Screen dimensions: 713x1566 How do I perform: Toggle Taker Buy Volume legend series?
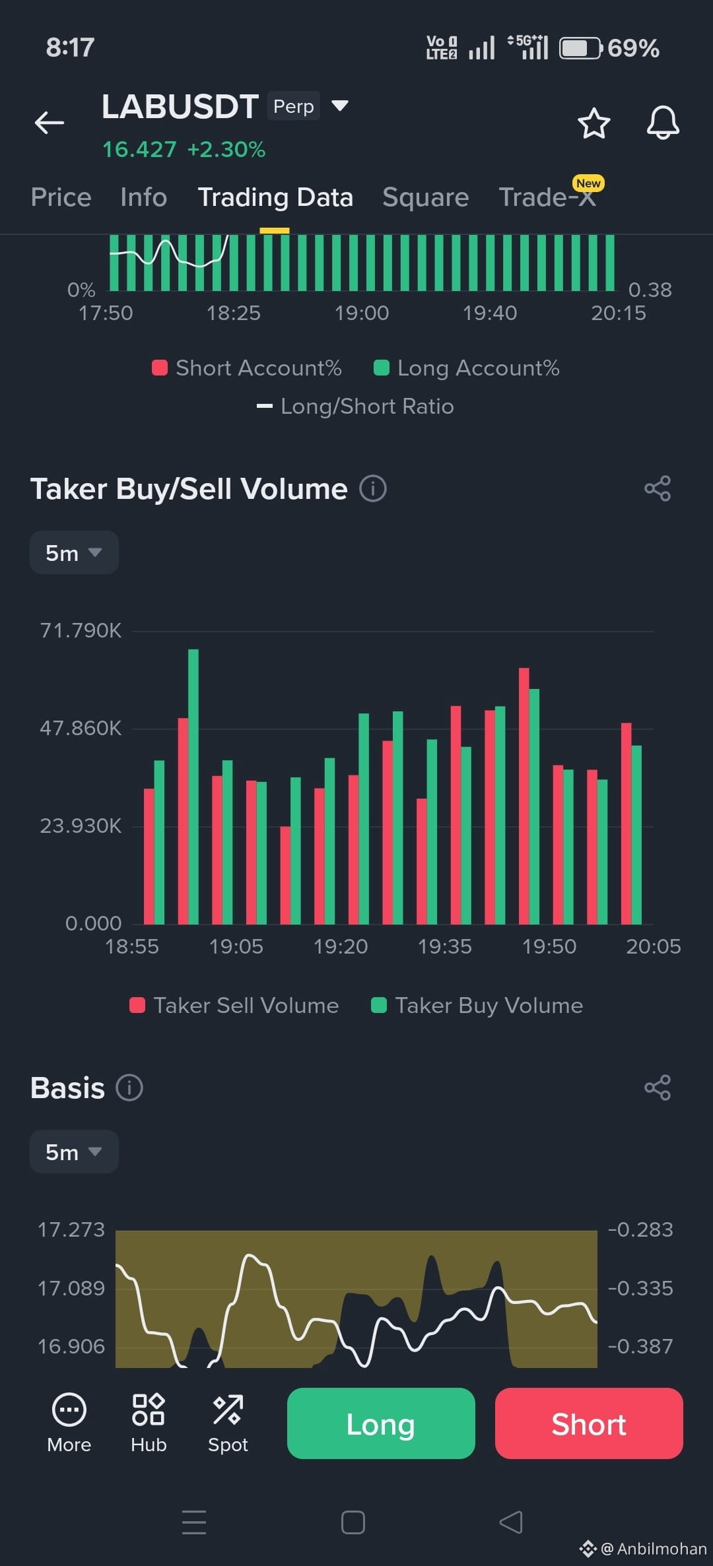(x=477, y=1005)
